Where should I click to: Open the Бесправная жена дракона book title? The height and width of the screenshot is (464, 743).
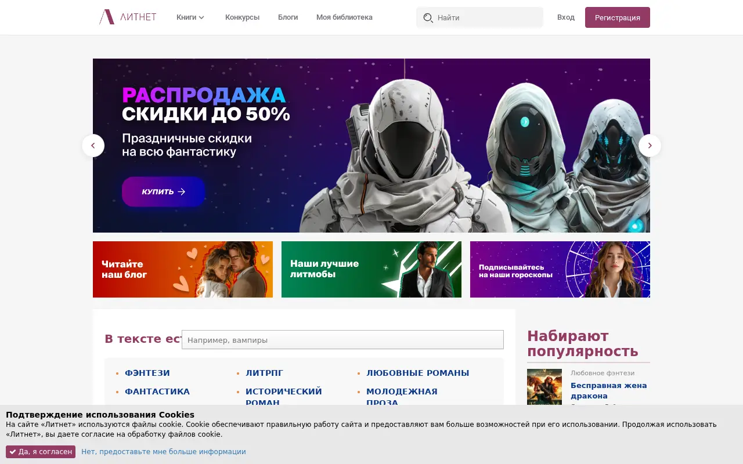pos(608,390)
